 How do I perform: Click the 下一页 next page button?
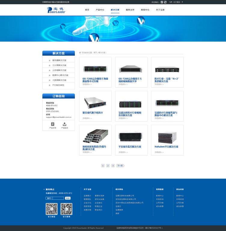[120, 166]
